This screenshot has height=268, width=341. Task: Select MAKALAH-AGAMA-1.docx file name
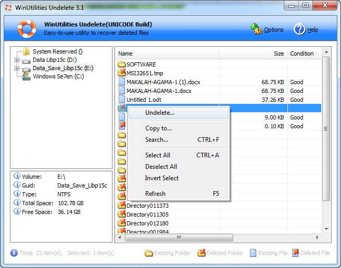[159, 91]
